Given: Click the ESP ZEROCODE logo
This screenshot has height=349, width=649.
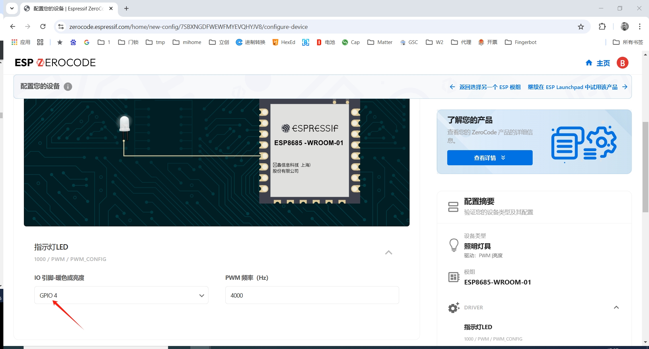Looking at the screenshot, I should [x=55, y=62].
